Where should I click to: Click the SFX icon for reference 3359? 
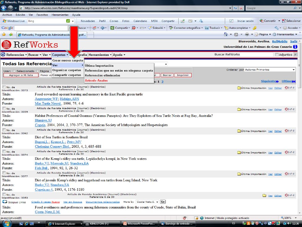coord(290,109)
